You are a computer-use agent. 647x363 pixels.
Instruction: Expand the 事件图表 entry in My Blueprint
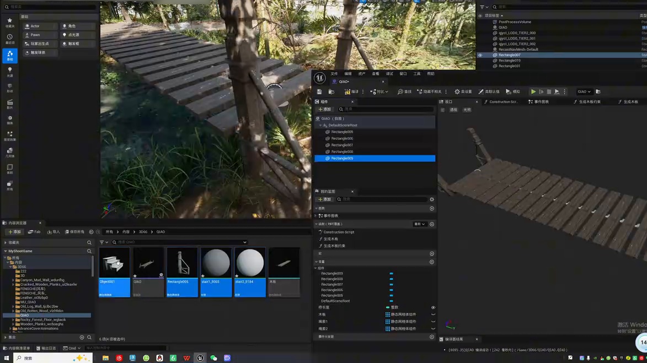[x=316, y=216]
